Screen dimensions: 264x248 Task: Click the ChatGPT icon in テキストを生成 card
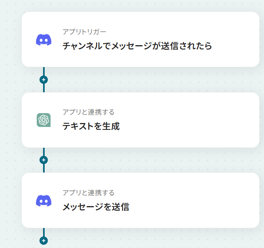coord(43,120)
